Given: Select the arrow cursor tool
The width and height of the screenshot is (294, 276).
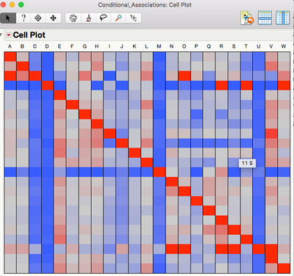Looking at the screenshot, I should [x=8, y=18].
